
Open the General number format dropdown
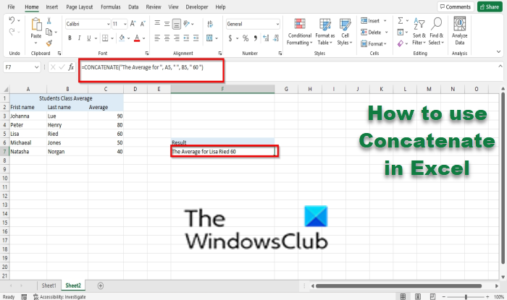(x=277, y=24)
